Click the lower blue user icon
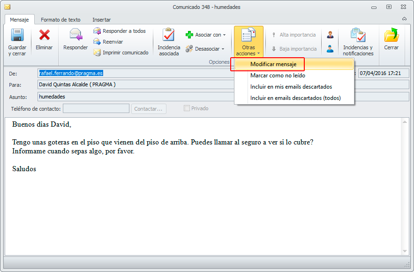 pyautogui.click(x=330, y=49)
